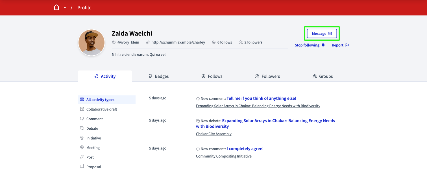
Task: Open the Followers tab
Action: point(267,76)
